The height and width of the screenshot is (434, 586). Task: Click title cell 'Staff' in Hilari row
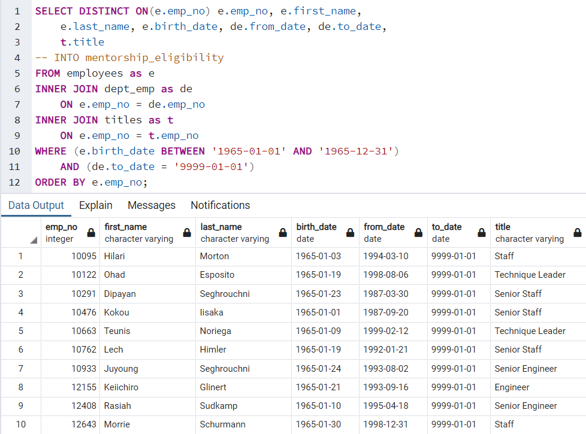[x=538, y=256]
